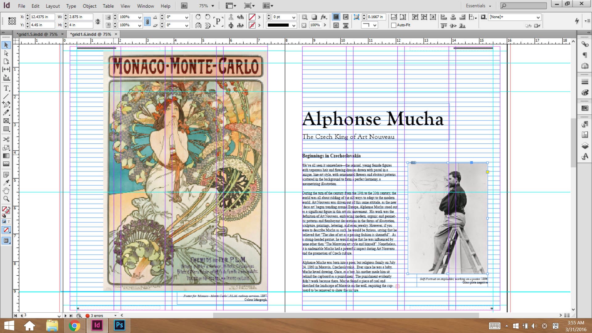
Task: Select the Hand tool
Action: [x=6, y=191]
